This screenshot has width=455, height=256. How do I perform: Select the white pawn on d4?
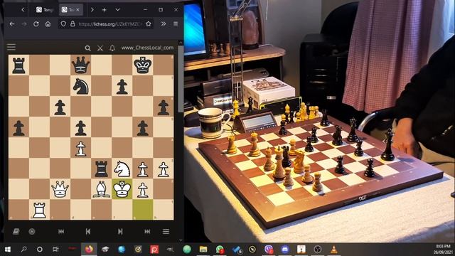click(80, 148)
